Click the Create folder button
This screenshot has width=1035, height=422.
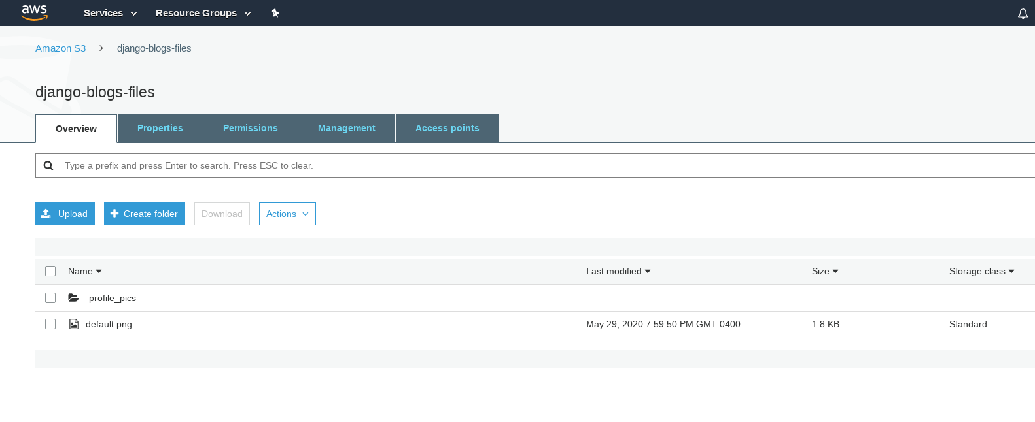click(145, 214)
